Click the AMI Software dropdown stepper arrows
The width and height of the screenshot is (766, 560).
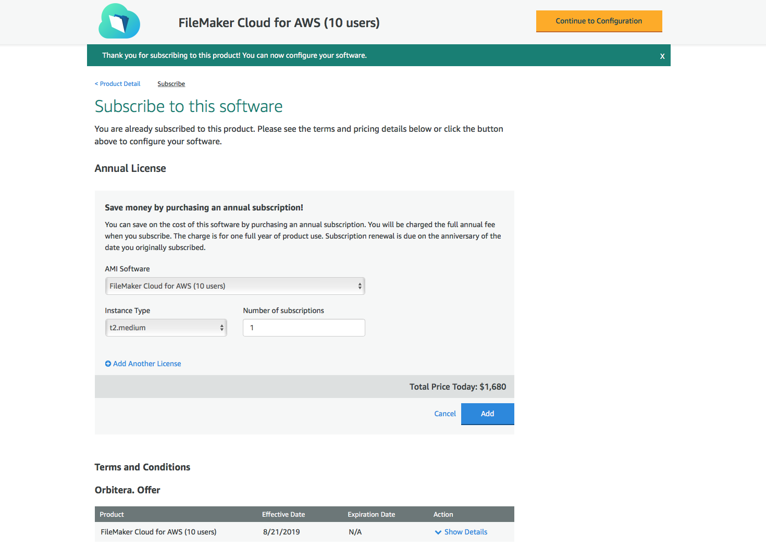click(359, 286)
